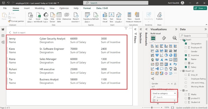Uncheck the Incentive field checkbox
The height and width of the screenshot is (109, 208).
point(186,55)
